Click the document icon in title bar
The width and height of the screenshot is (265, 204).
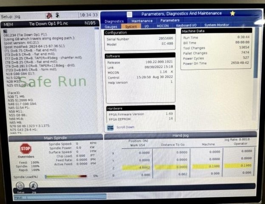[130, 14]
